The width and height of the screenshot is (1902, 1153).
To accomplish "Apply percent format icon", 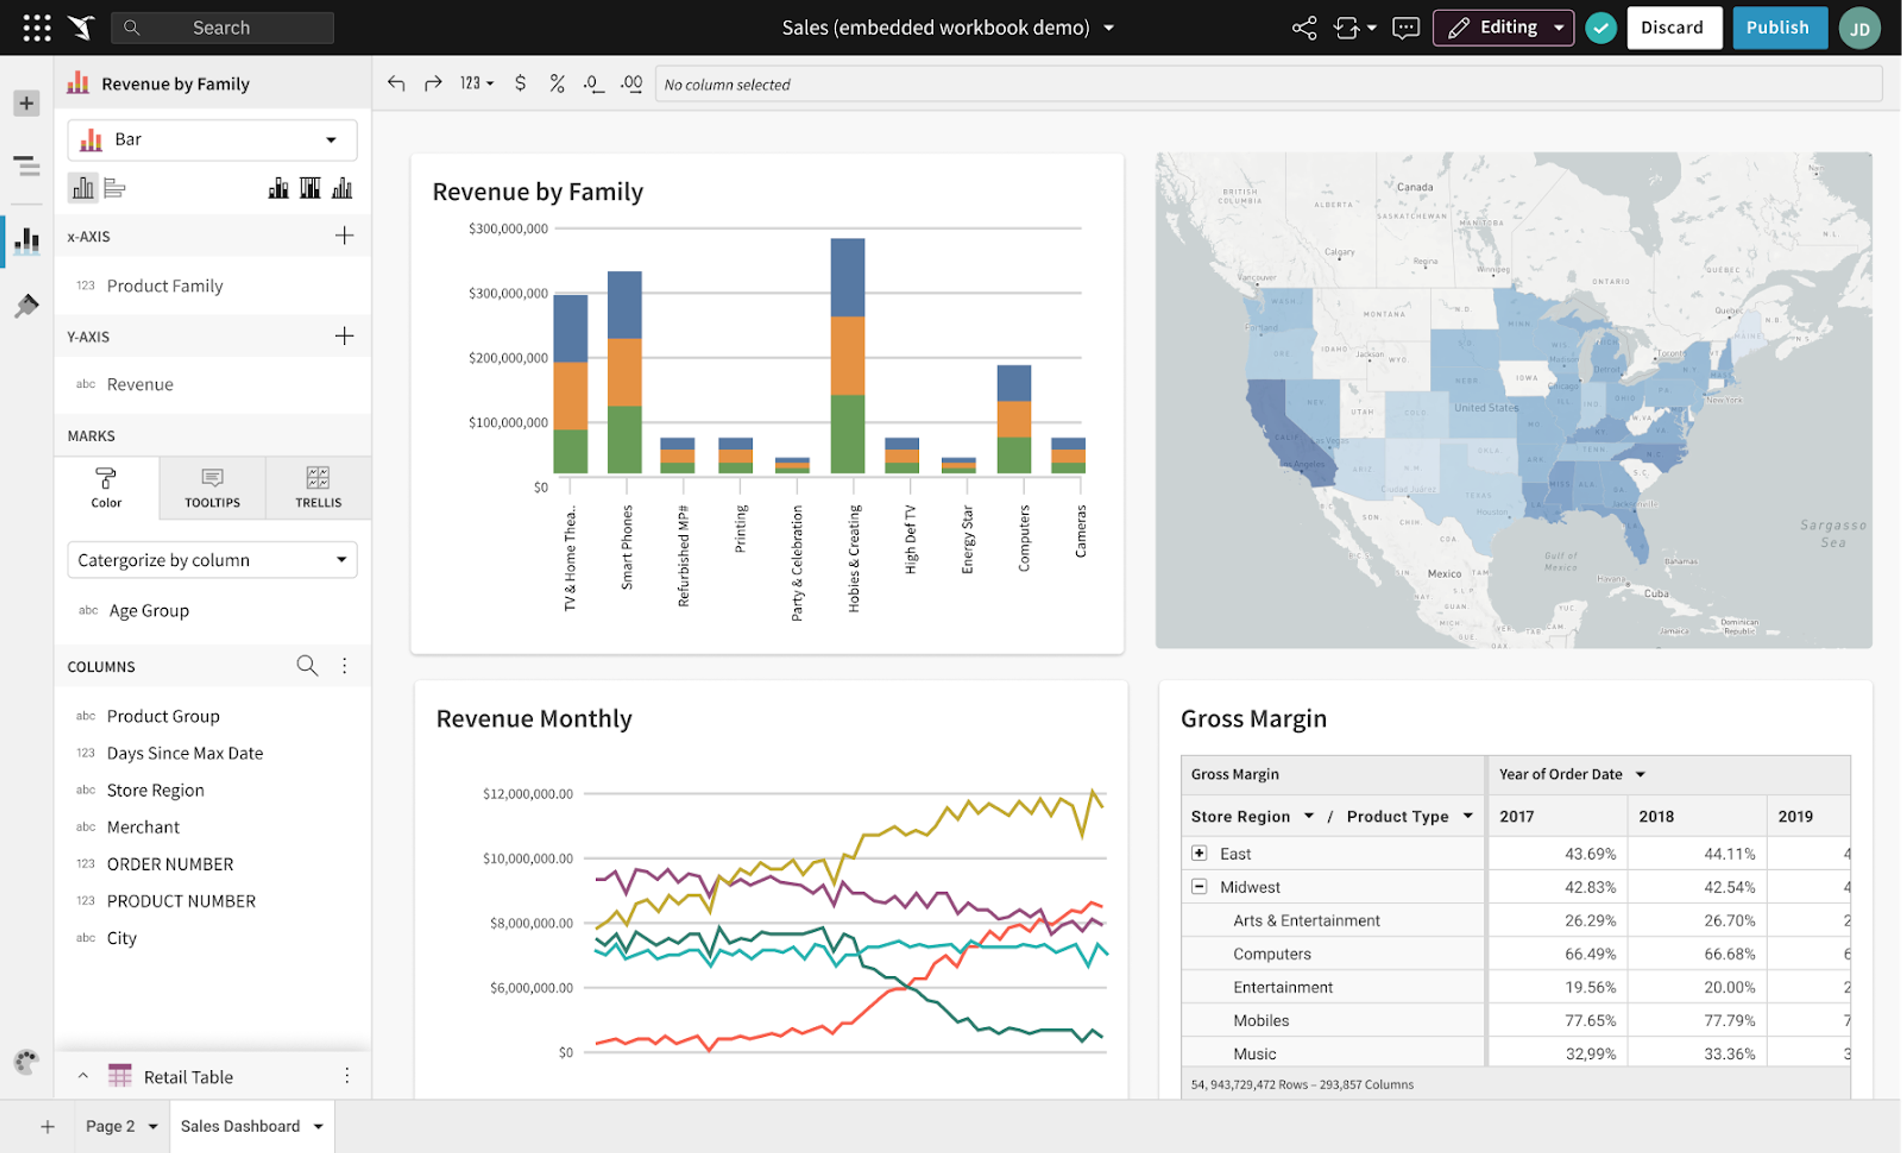I will pos(557,83).
